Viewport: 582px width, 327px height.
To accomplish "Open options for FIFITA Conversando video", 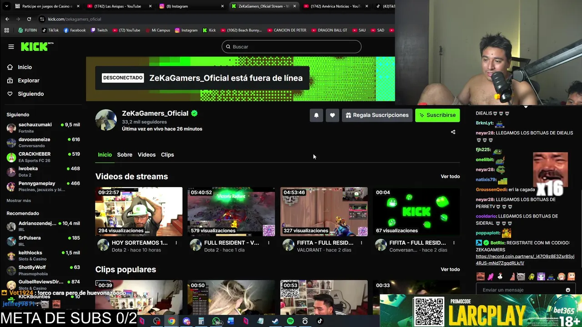I will pyautogui.click(x=454, y=243).
